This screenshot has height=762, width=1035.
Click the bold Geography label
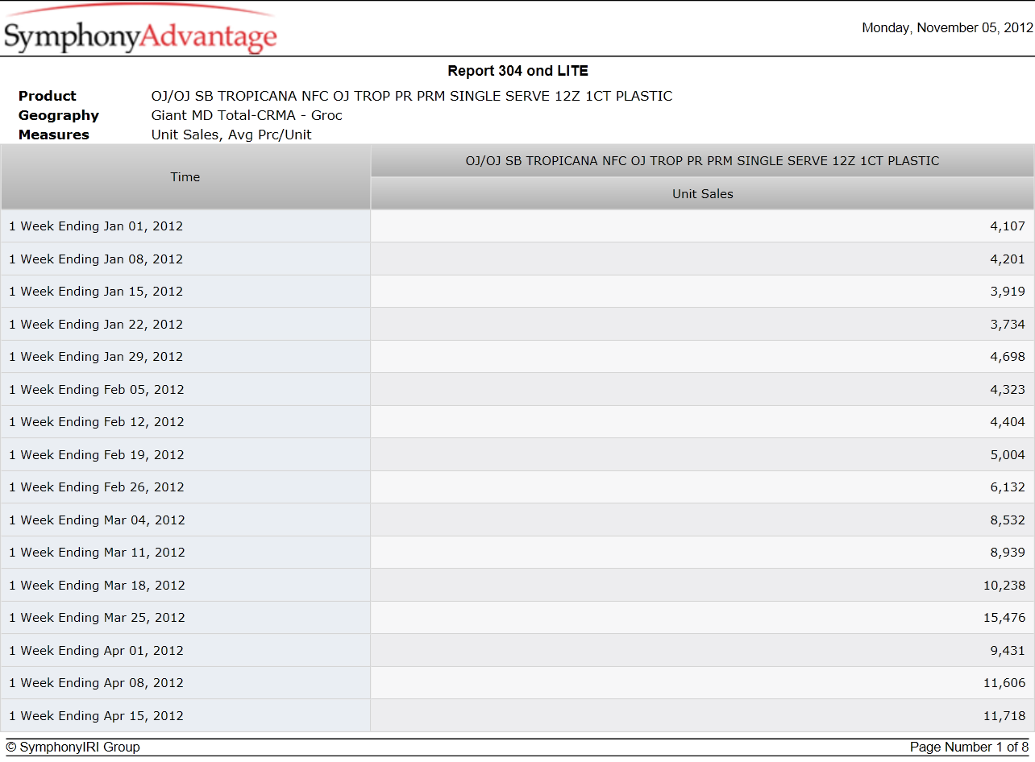coord(59,115)
